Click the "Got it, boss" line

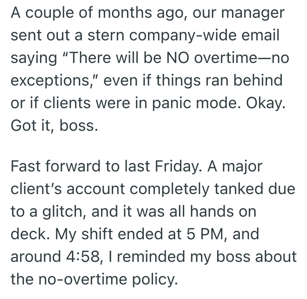(53, 125)
